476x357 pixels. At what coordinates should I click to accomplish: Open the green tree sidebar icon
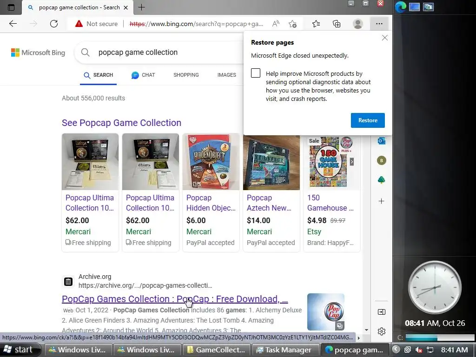[382, 180]
